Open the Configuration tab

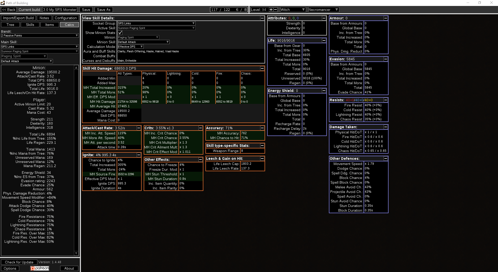pos(66,18)
